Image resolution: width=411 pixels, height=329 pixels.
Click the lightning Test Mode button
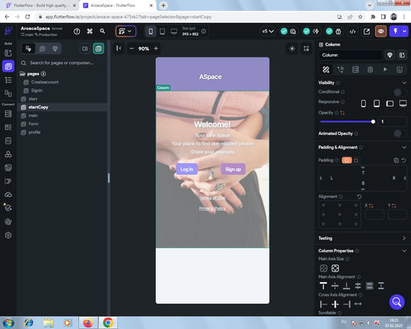[x=395, y=31]
